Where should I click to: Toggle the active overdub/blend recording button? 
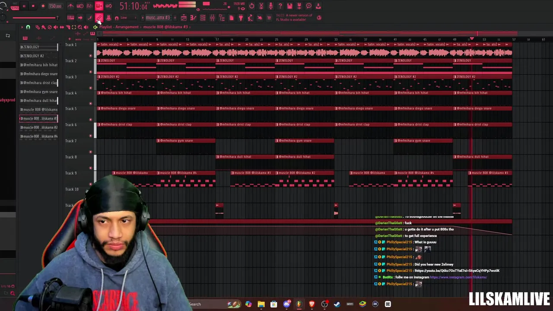[x=99, y=6]
